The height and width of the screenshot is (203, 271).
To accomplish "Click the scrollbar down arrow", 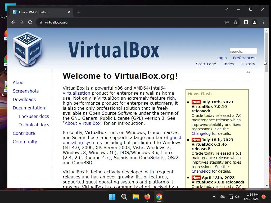I will tap(267, 186).
